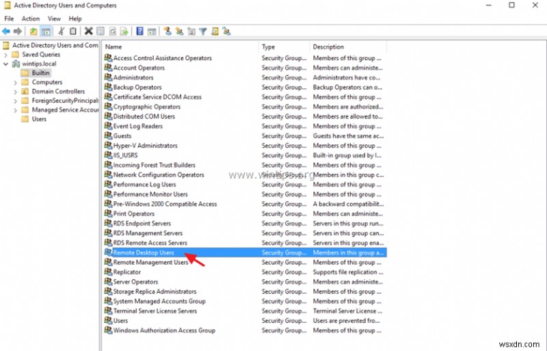Select the Performance Log Users group
This screenshot has height=351, width=547.
[x=144, y=185]
